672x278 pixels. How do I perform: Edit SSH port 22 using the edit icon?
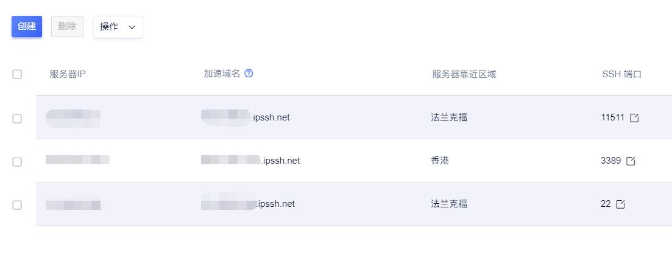tap(620, 204)
